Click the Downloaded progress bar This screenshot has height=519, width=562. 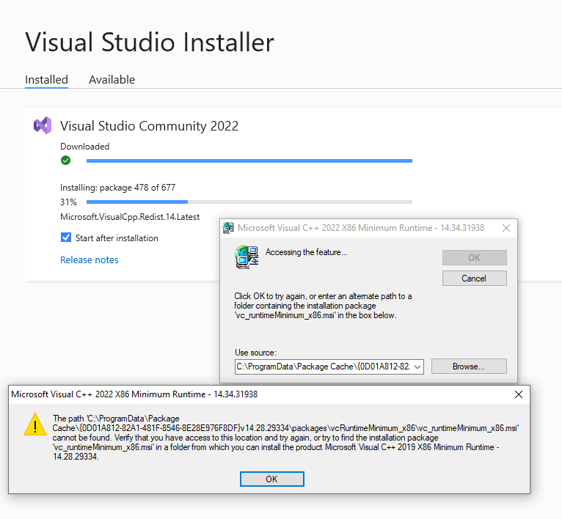[x=249, y=161]
